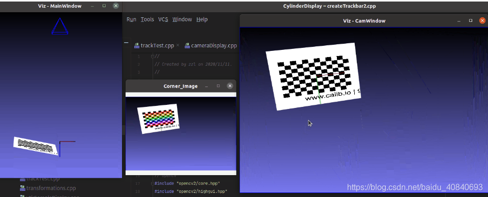Fold the comment block at line 1
Screen dimensions: 488x197
click(x=153, y=57)
